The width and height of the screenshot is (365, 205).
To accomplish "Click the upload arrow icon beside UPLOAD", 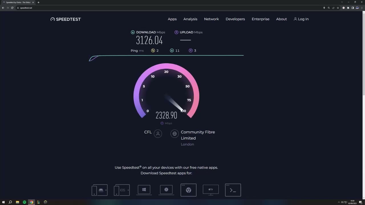I will pyautogui.click(x=176, y=32).
